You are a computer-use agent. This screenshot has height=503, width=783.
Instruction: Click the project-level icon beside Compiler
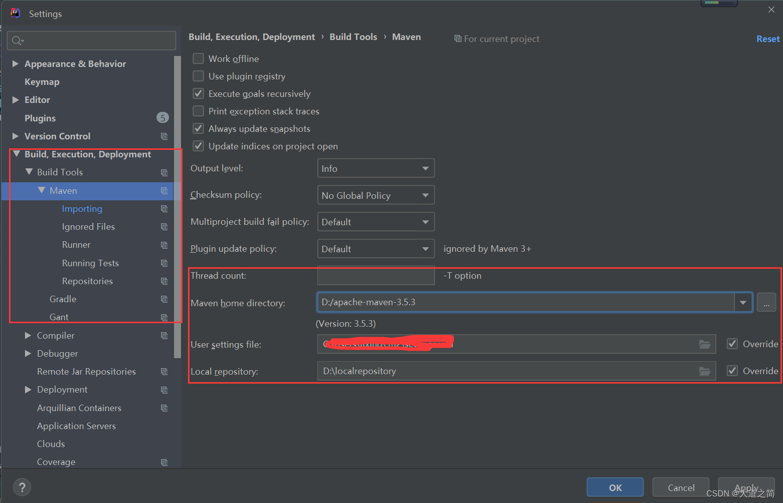(164, 336)
